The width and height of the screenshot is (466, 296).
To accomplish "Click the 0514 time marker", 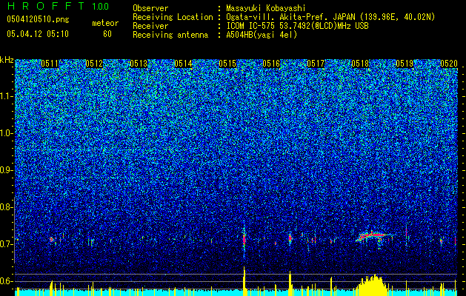I will coord(183,64).
